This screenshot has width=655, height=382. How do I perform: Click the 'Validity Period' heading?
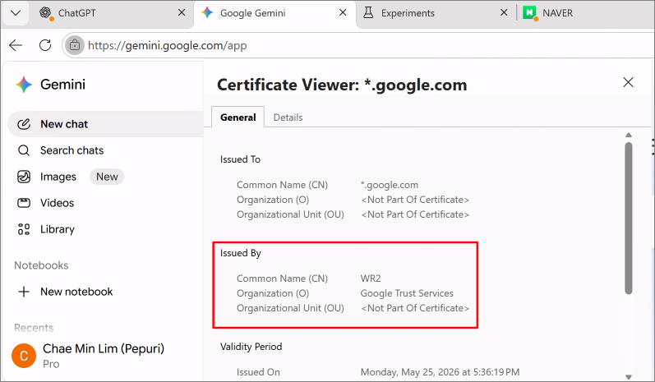pos(251,347)
